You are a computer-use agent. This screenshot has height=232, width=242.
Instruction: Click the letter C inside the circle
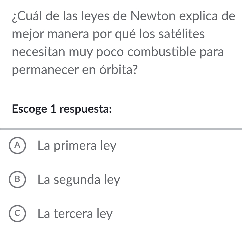tap(18, 214)
